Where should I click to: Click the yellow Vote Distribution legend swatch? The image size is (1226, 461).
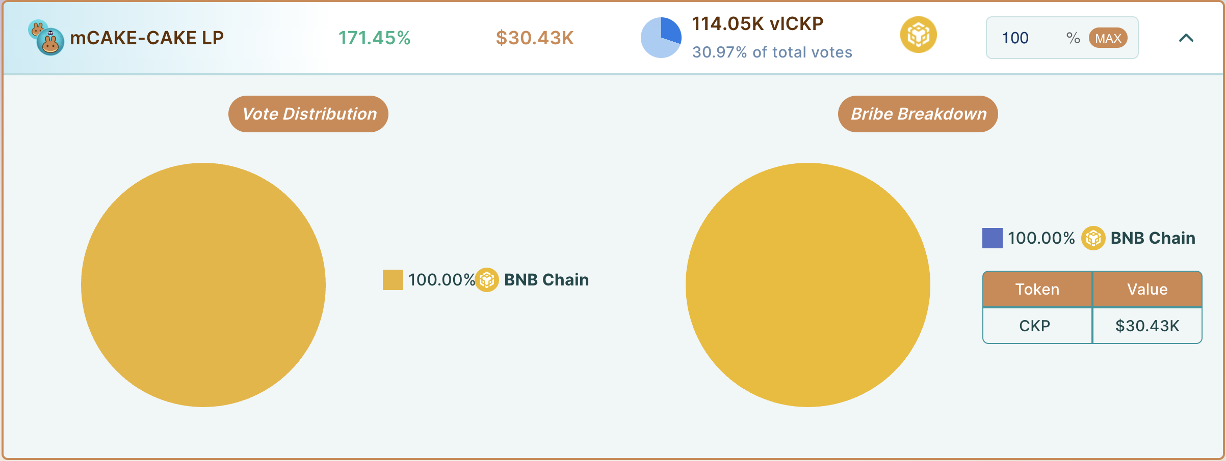tap(393, 280)
